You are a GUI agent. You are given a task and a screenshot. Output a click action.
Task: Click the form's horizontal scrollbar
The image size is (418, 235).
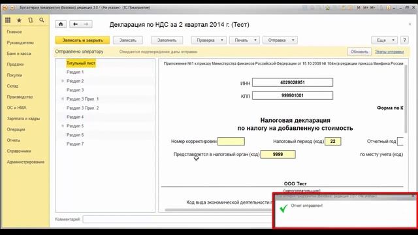[218, 210]
